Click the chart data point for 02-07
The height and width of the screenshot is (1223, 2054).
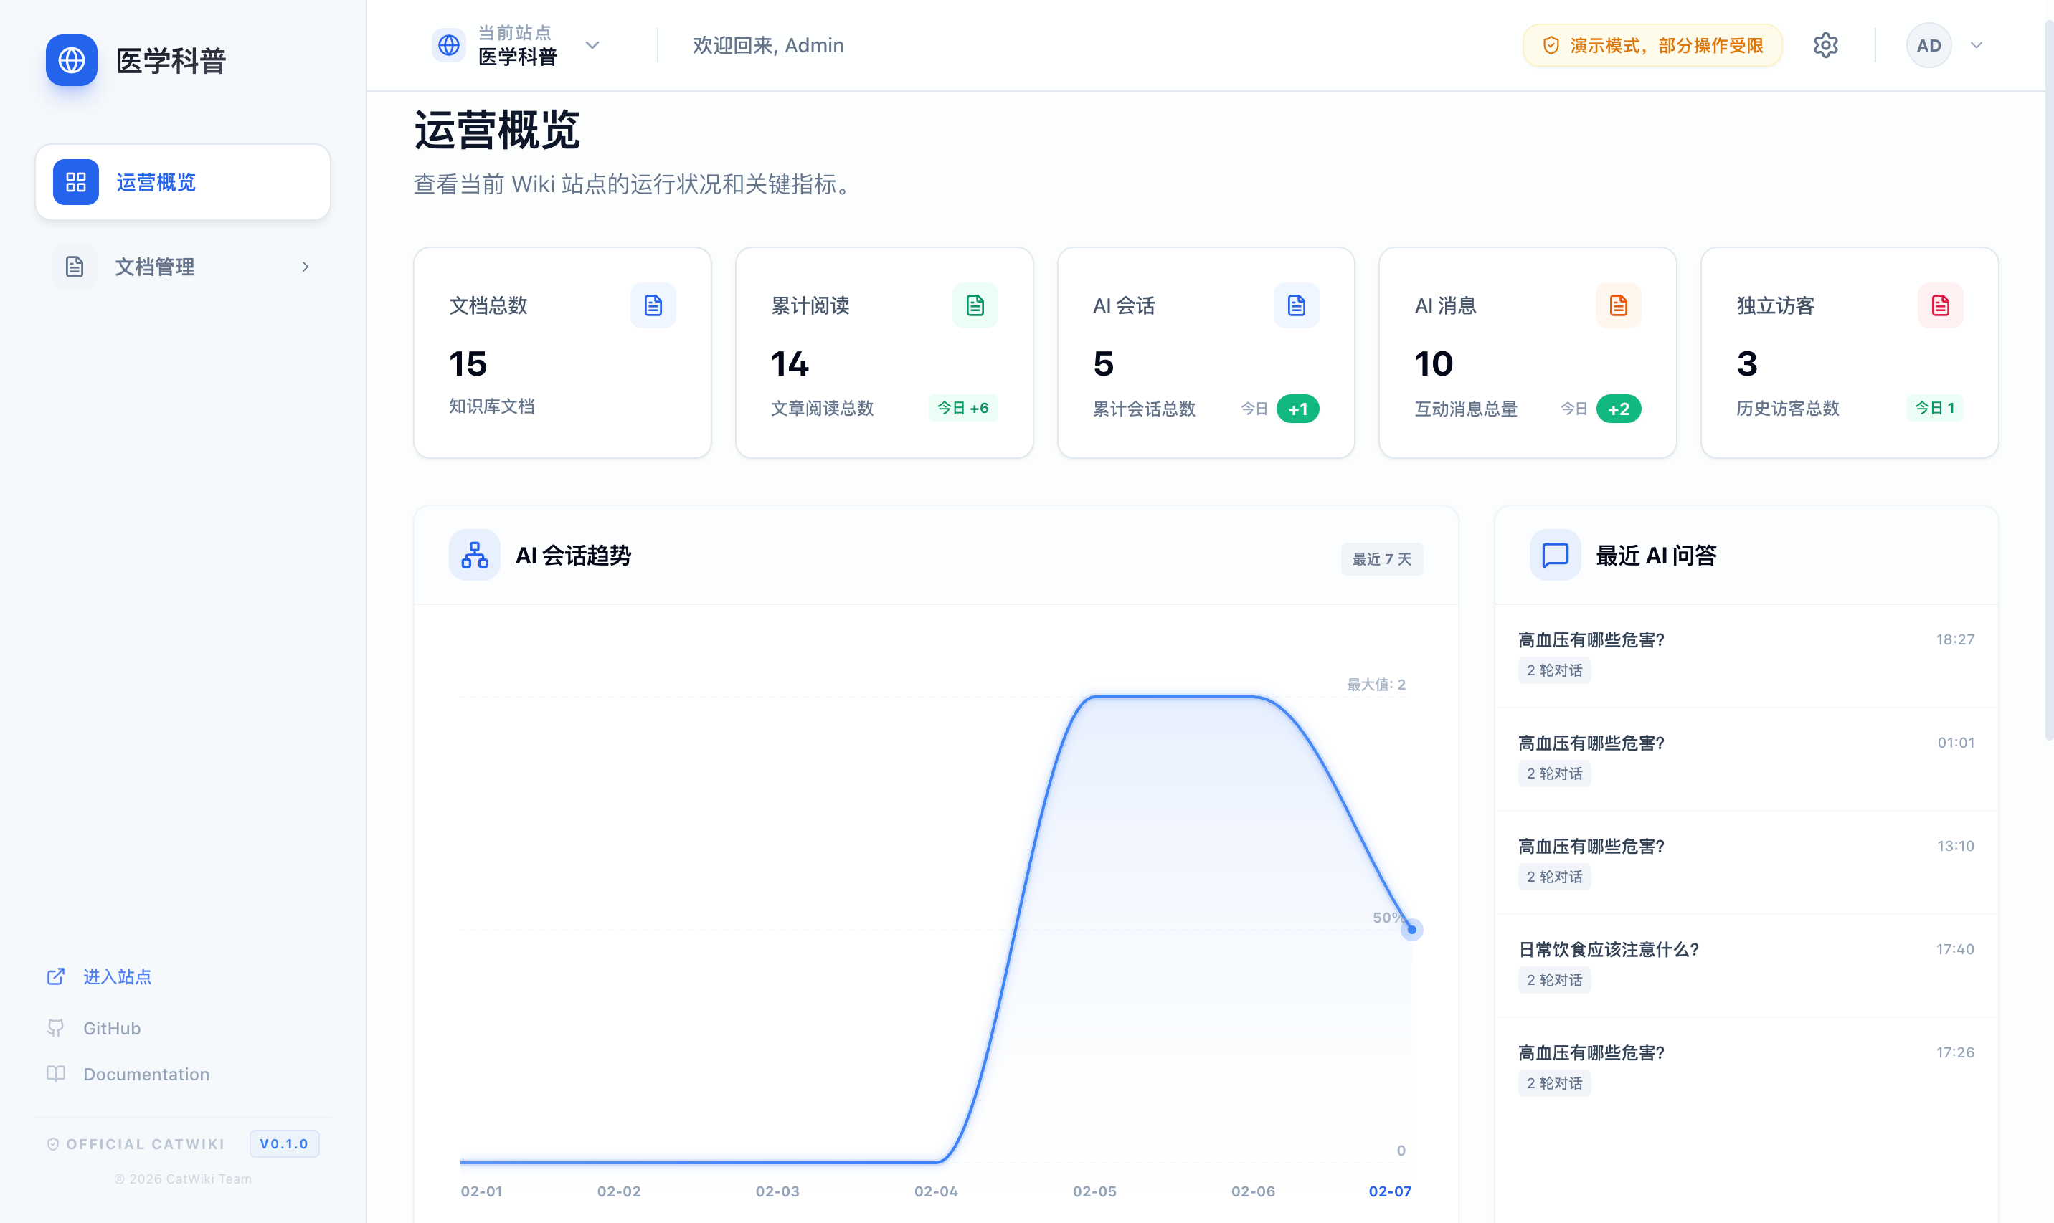1412,930
